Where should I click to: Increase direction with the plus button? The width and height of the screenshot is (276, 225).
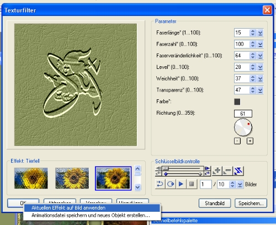pos(250,141)
